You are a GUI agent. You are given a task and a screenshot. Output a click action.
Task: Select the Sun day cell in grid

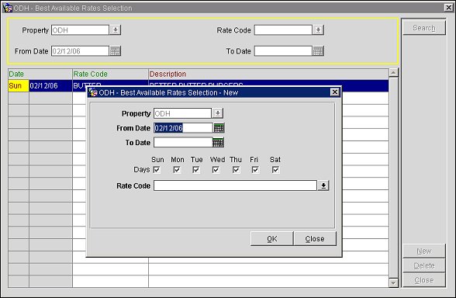(19, 86)
